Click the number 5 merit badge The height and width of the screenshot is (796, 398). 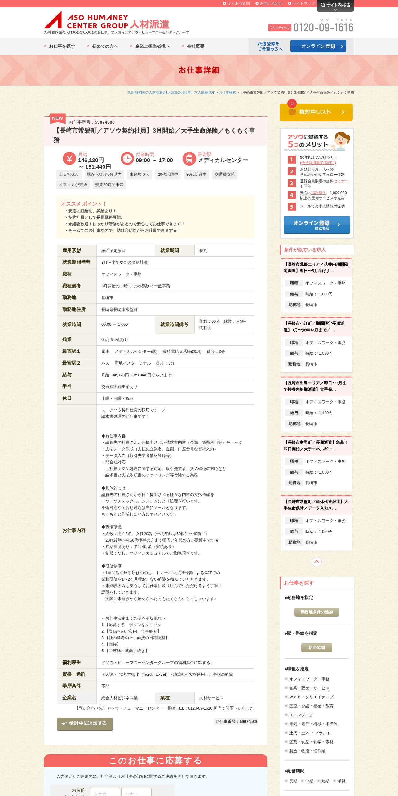291,207
